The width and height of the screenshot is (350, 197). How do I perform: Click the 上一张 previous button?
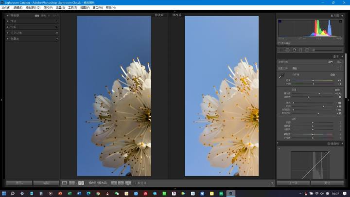[x=293, y=183]
